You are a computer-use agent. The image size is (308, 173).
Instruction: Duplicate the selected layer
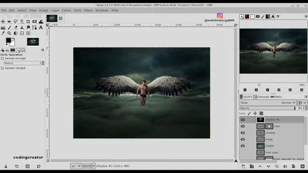coord(277,166)
